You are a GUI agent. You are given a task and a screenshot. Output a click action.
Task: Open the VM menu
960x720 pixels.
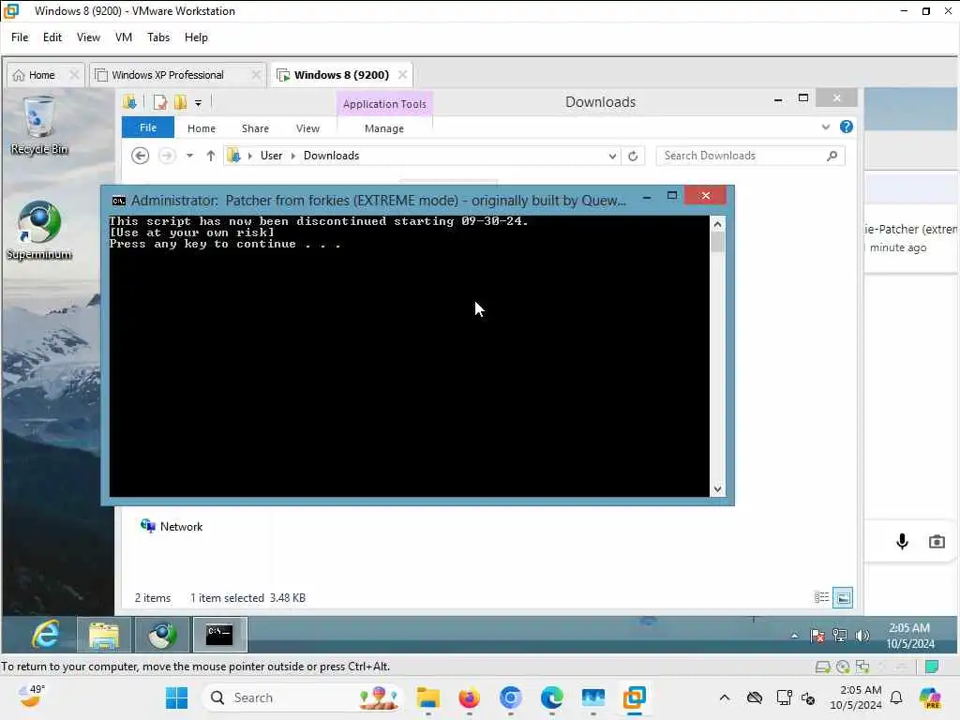[x=124, y=37]
